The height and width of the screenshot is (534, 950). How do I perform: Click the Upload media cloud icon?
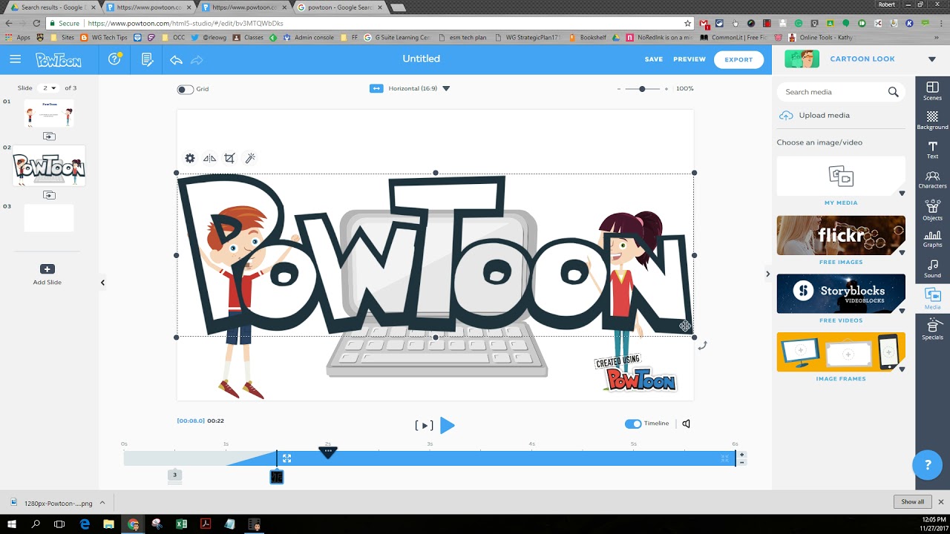[x=786, y=115]
